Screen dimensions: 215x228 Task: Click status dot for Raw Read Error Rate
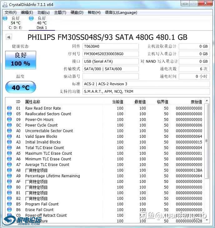9,108
